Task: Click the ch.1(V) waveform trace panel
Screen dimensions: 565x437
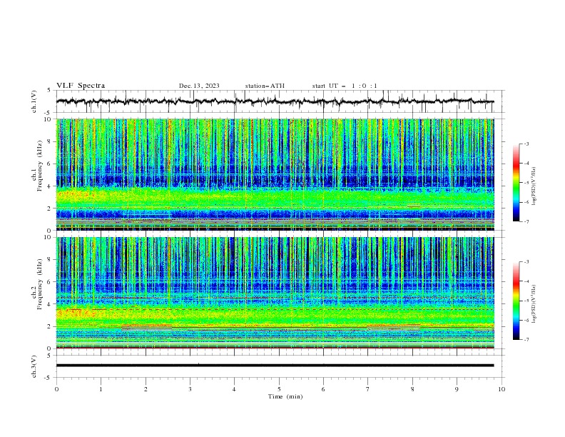Action: [x=280, y=101]
